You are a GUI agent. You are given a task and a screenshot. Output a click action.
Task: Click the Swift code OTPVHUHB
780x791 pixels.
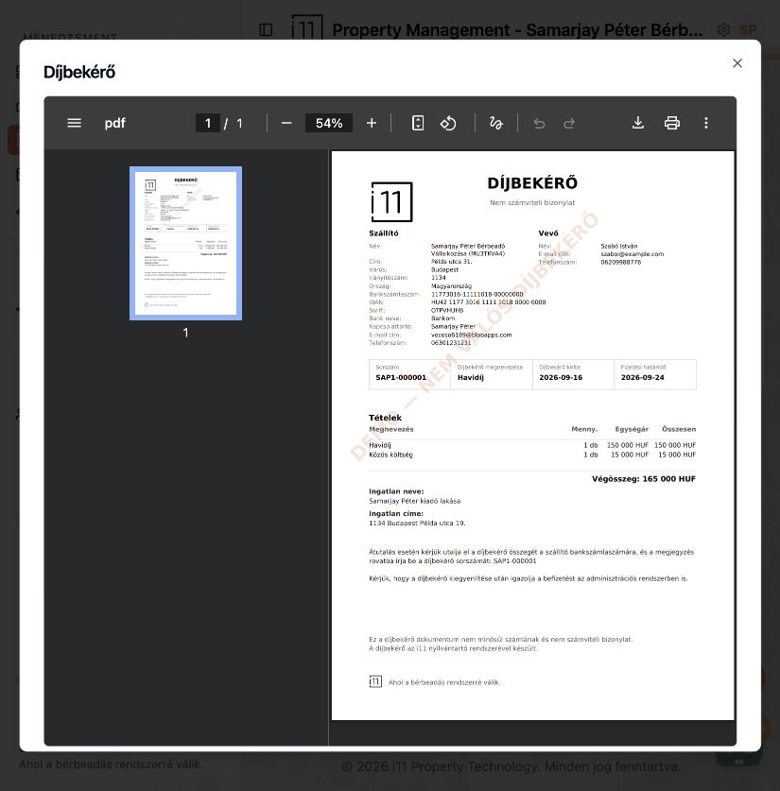[447, 310]
